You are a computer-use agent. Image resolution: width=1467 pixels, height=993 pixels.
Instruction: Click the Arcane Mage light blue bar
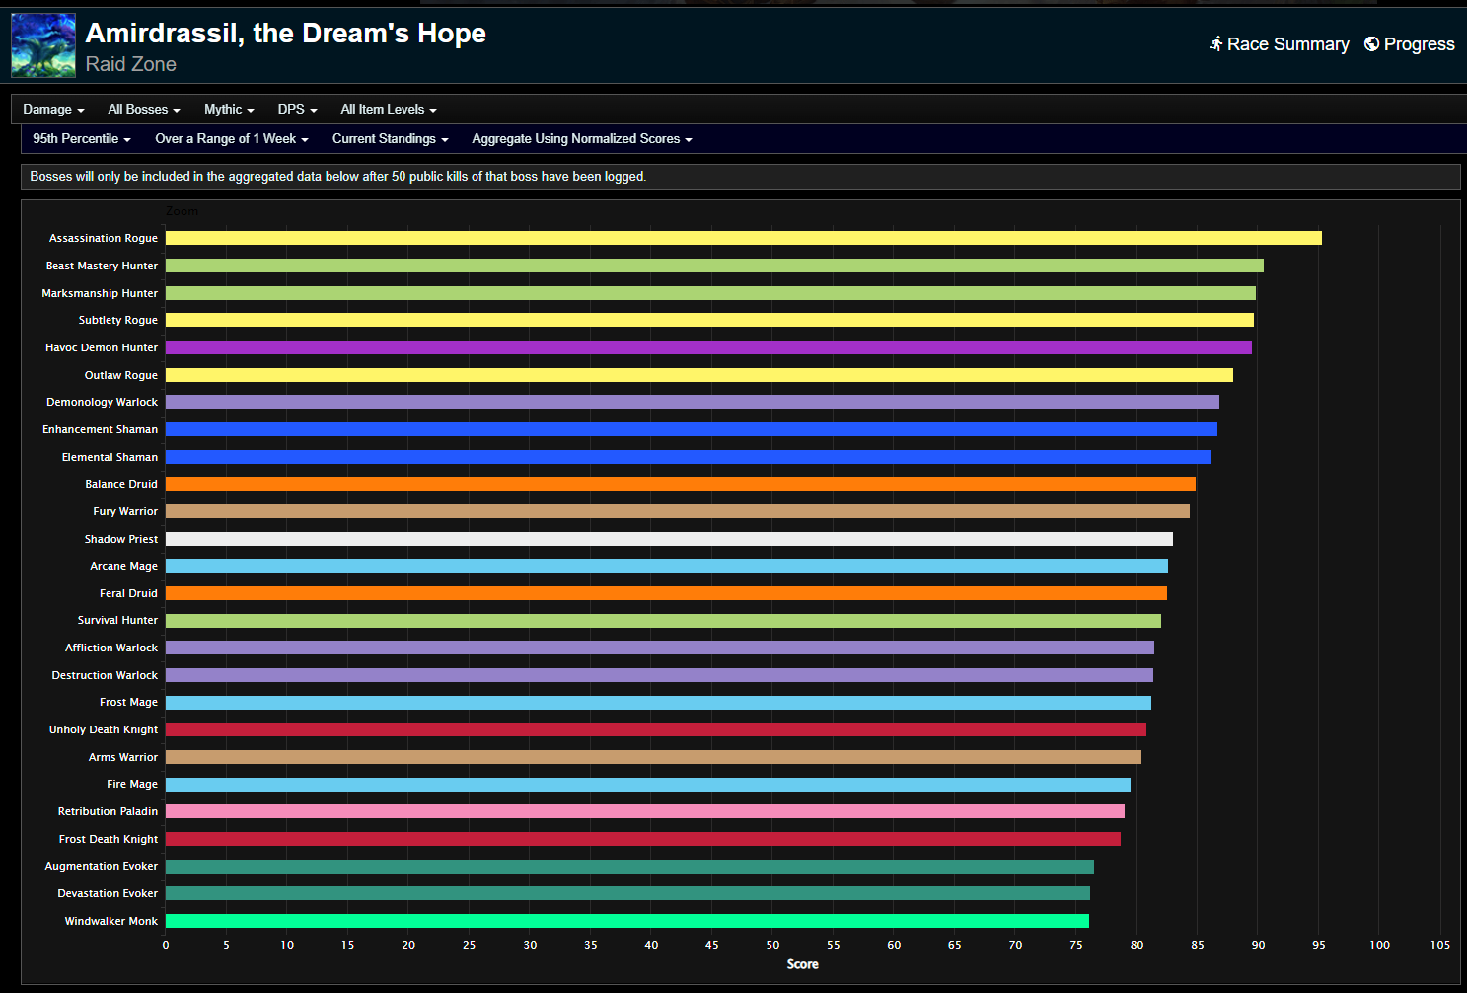[x=667, y=566]
